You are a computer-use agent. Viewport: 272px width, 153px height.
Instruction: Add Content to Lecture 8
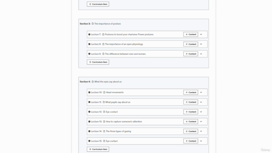191,44
